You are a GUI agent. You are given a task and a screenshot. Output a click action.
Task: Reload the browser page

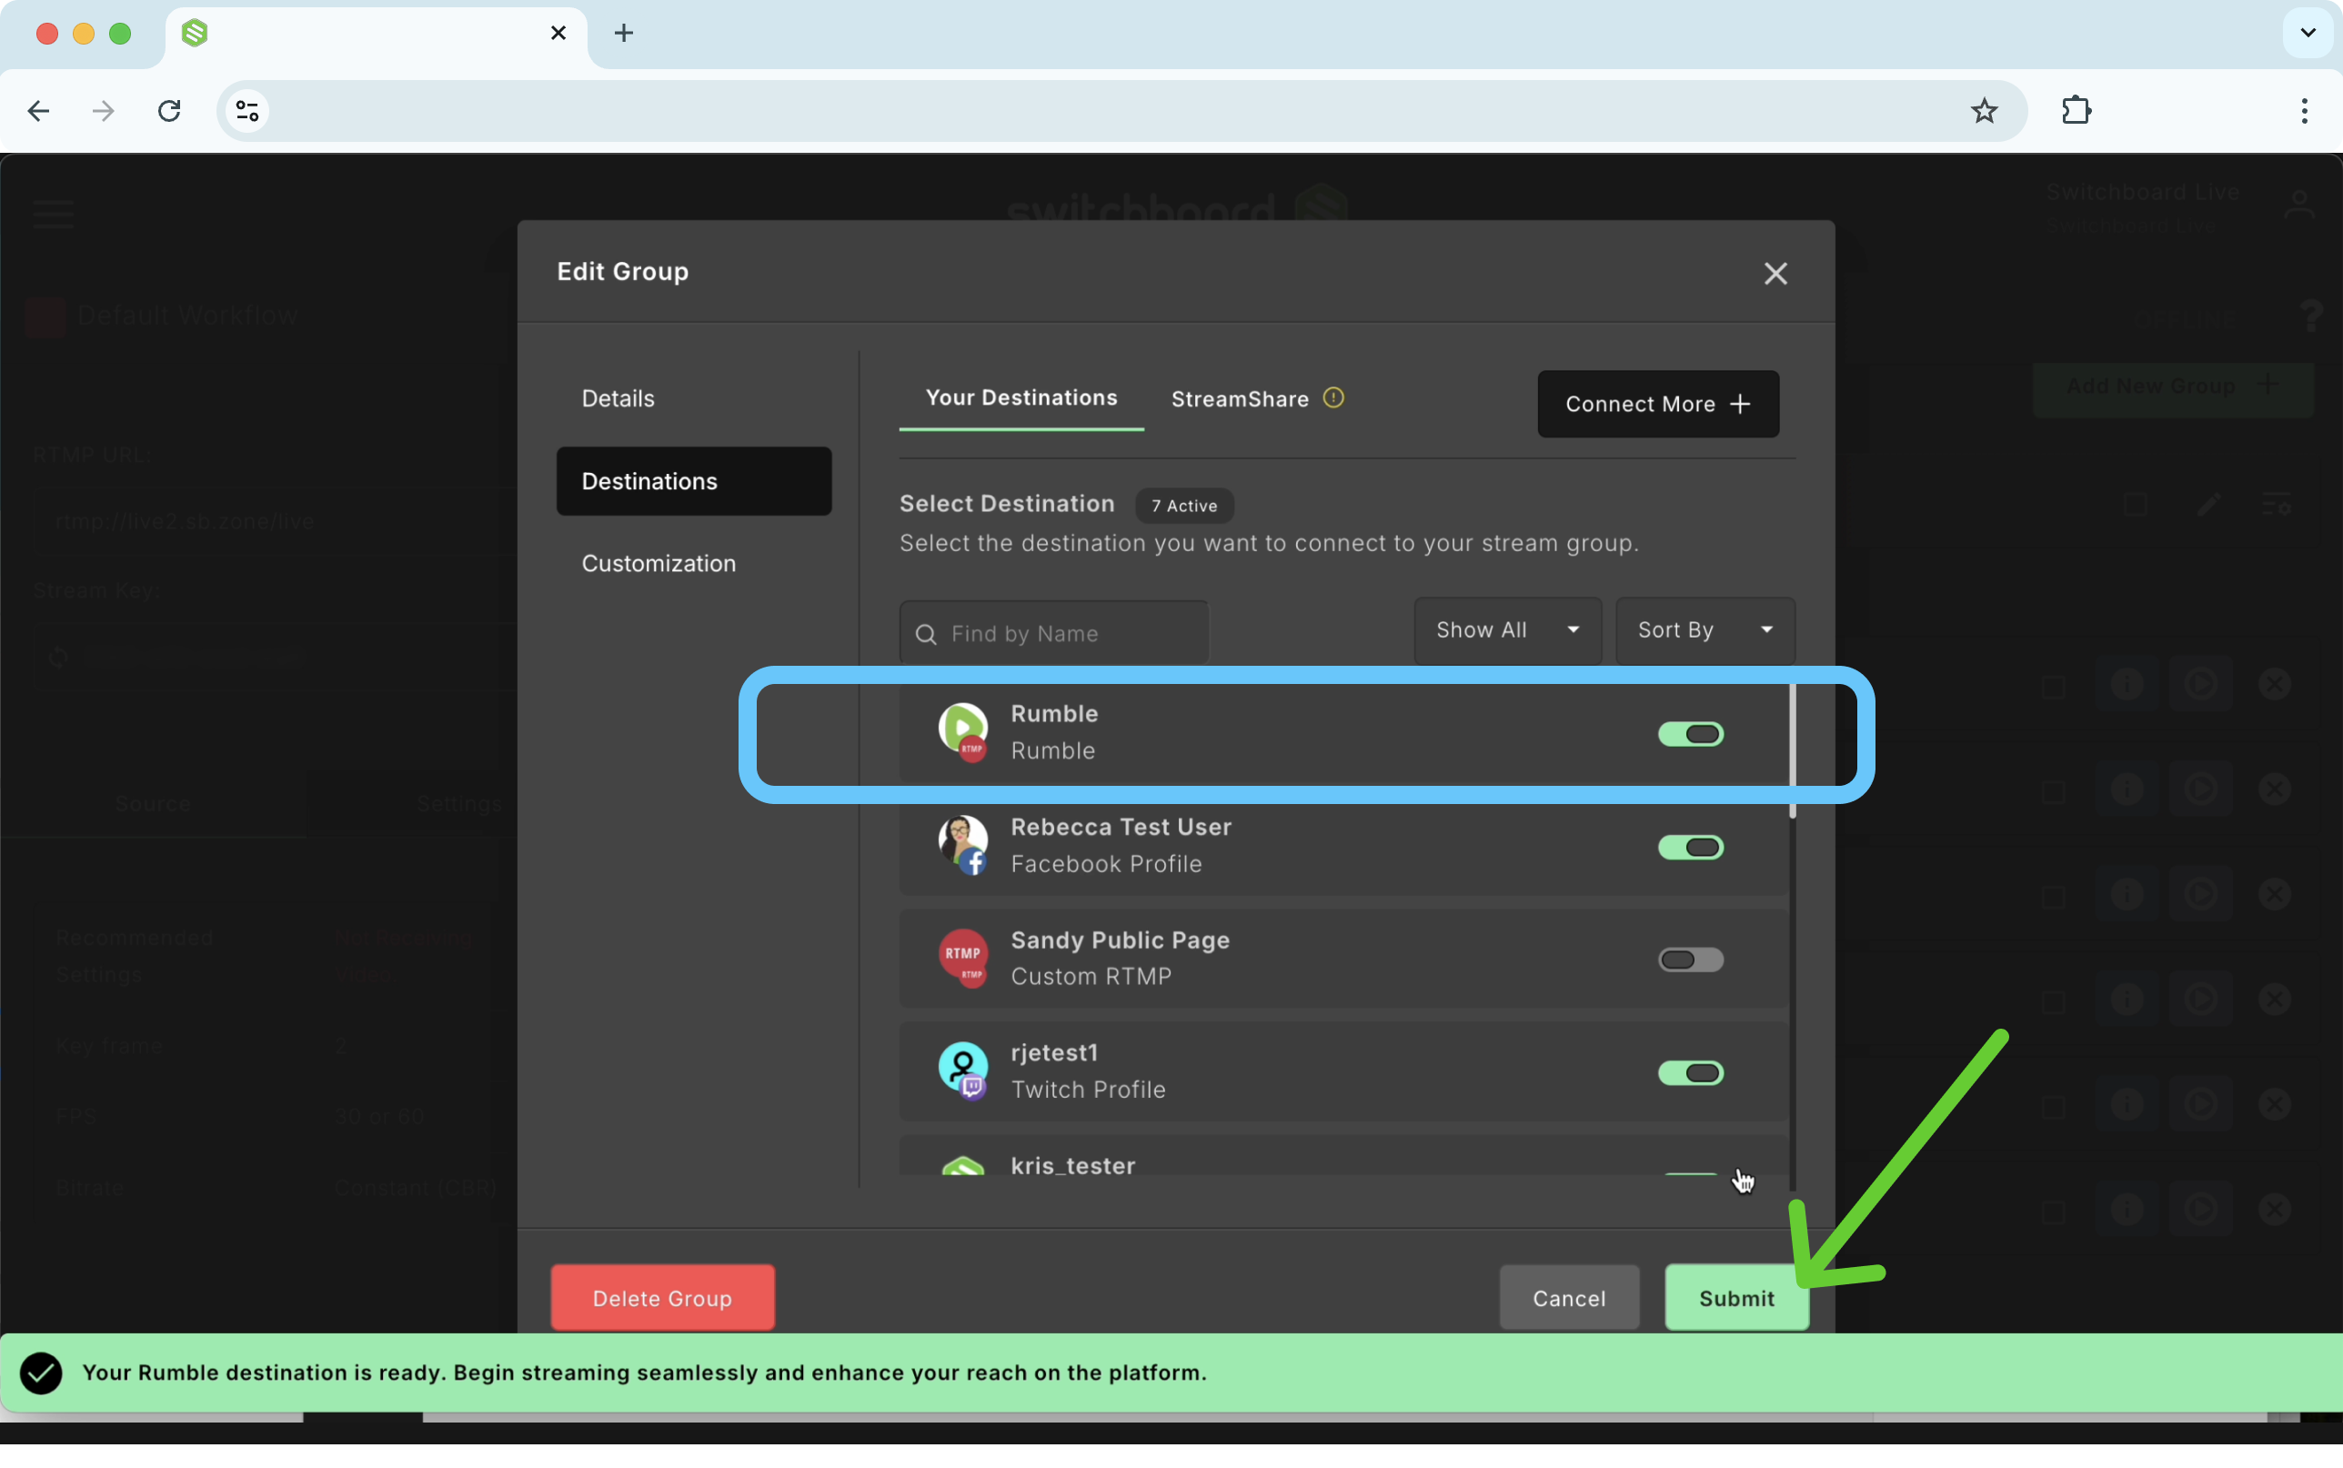pos(169,111)
